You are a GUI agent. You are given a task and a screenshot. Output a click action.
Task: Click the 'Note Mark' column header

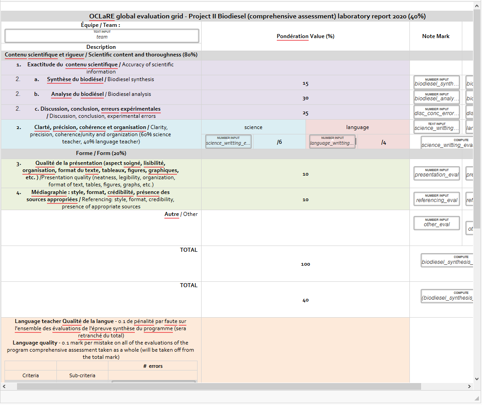coord(435,36)
